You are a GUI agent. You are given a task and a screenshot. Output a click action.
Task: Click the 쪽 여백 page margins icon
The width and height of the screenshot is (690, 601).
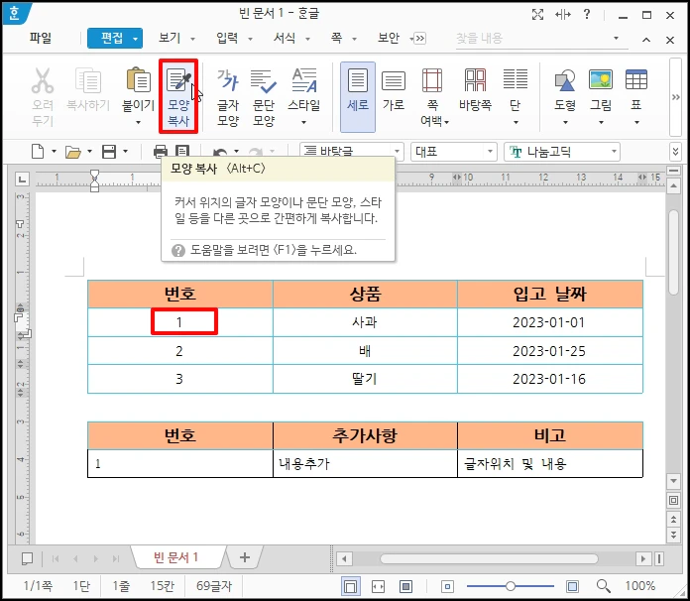point(432,80)
